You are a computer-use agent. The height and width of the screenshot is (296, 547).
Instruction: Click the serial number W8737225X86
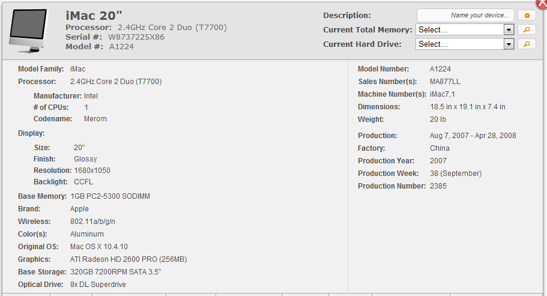point(136,37)
